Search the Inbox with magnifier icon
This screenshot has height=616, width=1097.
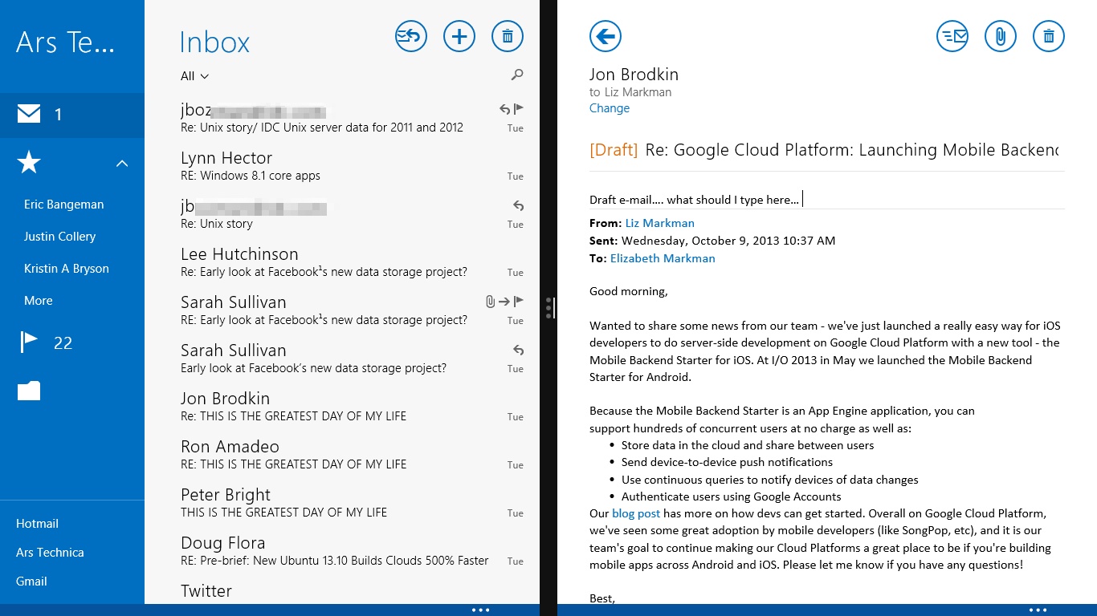(x=517, y=75)
